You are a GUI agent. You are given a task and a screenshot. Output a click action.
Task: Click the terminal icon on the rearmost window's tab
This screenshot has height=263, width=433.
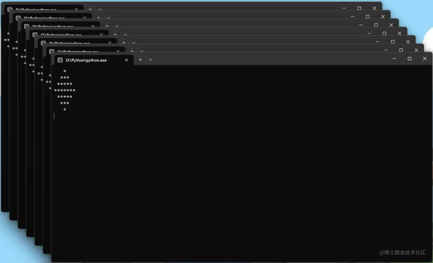[x=10, y=10]
